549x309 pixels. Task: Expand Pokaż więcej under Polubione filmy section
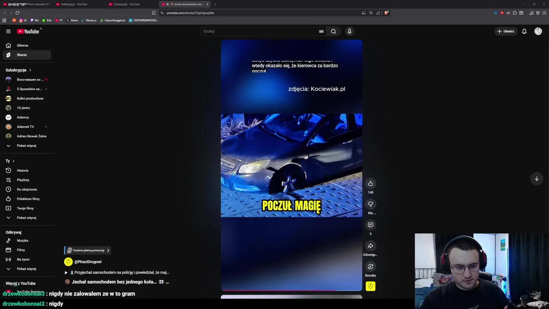pyautogui.click(x=27, y=218)
